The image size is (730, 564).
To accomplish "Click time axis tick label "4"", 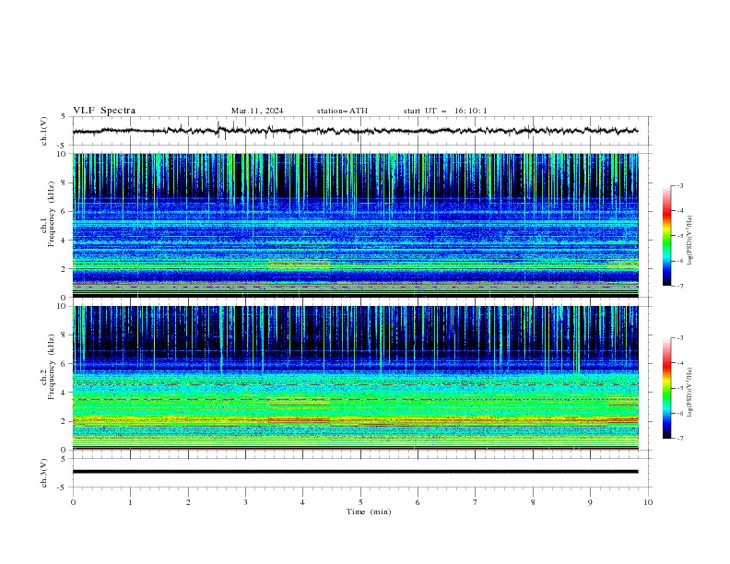I will 302,502.
